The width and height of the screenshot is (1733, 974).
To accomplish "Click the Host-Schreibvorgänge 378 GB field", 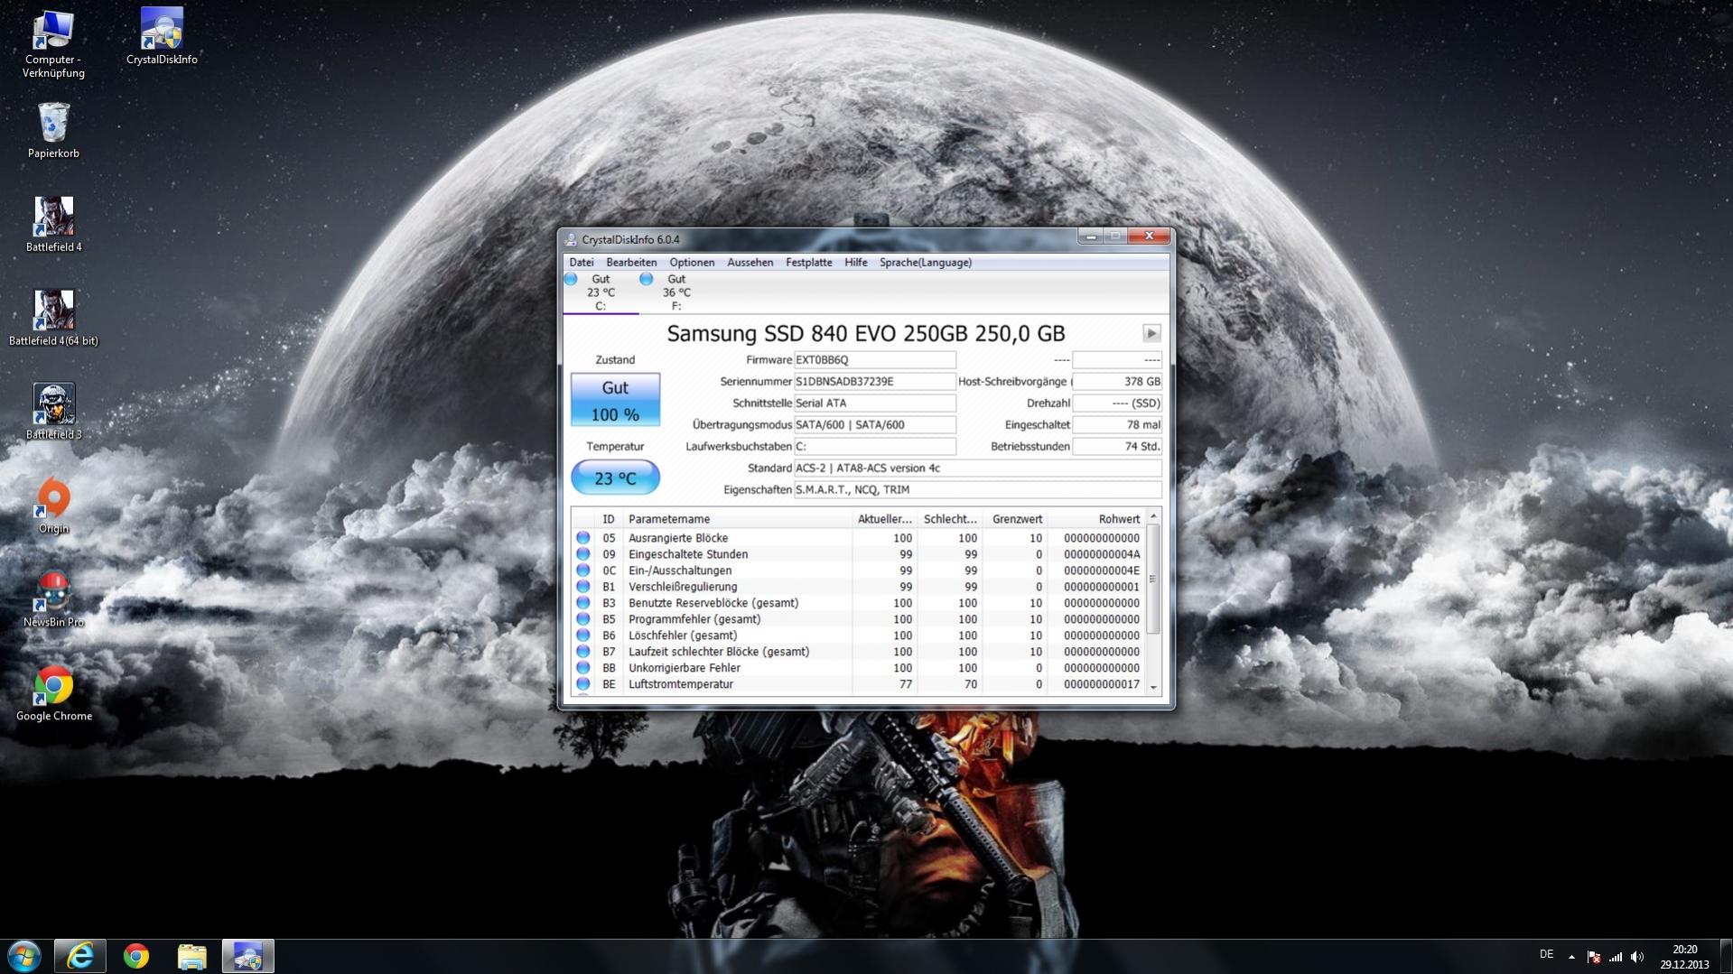I will [1117, 382].
